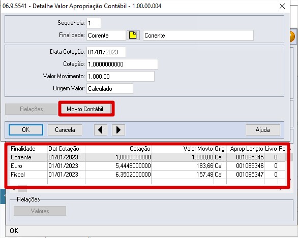The width and height of the screenshot is (298, 238).
Task: Confirm with the blue-outlined OK button
Action: pyautogui.click(x=26, y=130)
